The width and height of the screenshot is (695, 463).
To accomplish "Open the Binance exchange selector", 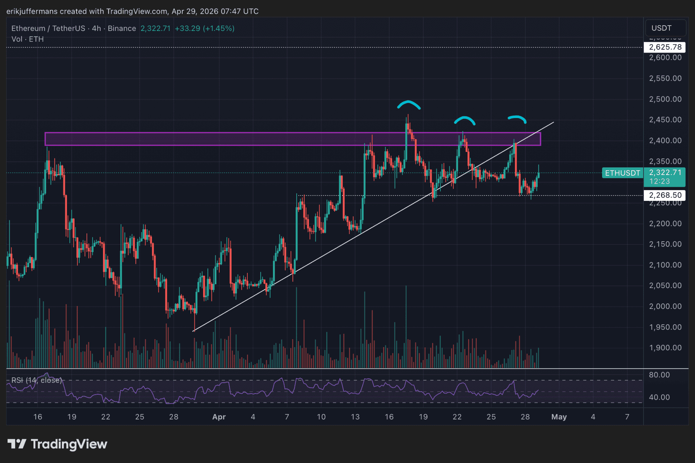I will coord(122,28).
